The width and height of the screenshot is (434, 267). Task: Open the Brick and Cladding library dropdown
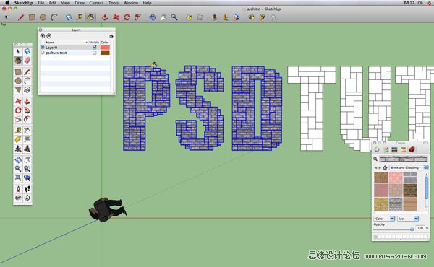409,167
